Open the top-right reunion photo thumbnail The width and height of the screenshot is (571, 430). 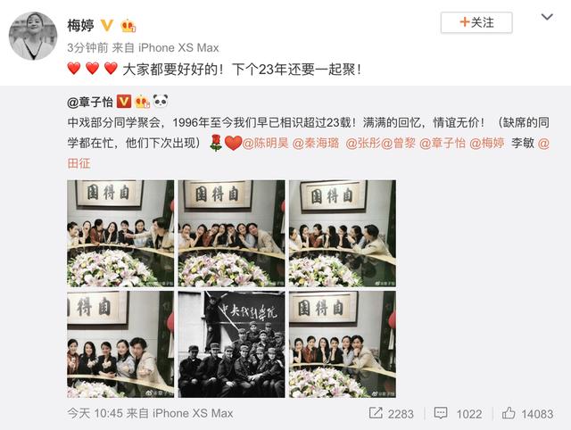(x=343, y=234)
